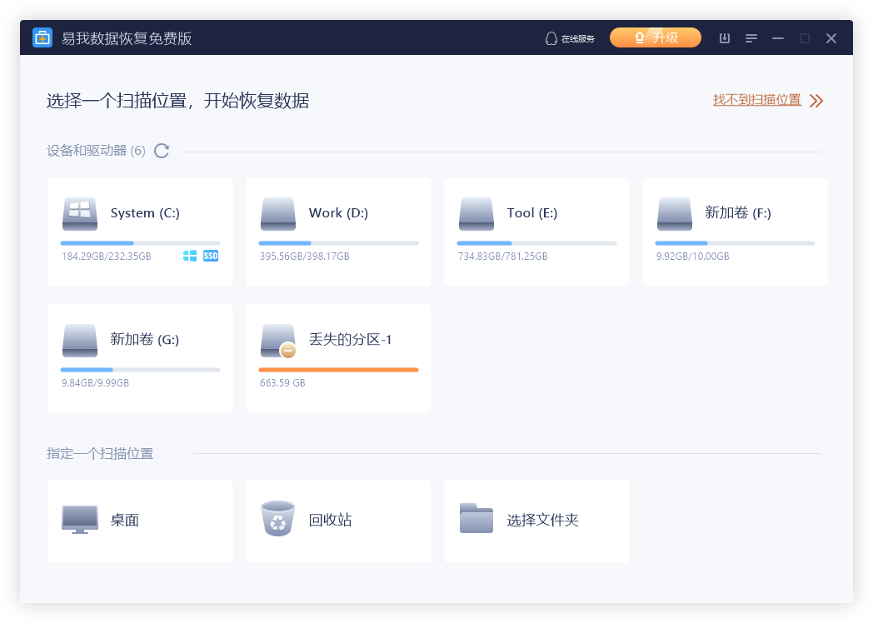The width and height of the screenshot is (873, 623).
Task: Click the warning badge on 丢失的分区-1
Action: click(289, 349)
